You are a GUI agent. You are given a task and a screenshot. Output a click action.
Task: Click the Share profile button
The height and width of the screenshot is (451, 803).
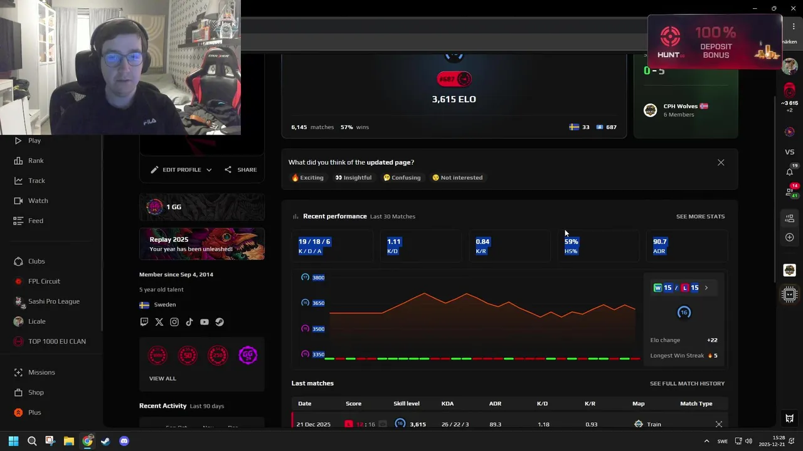click(240, 170)
